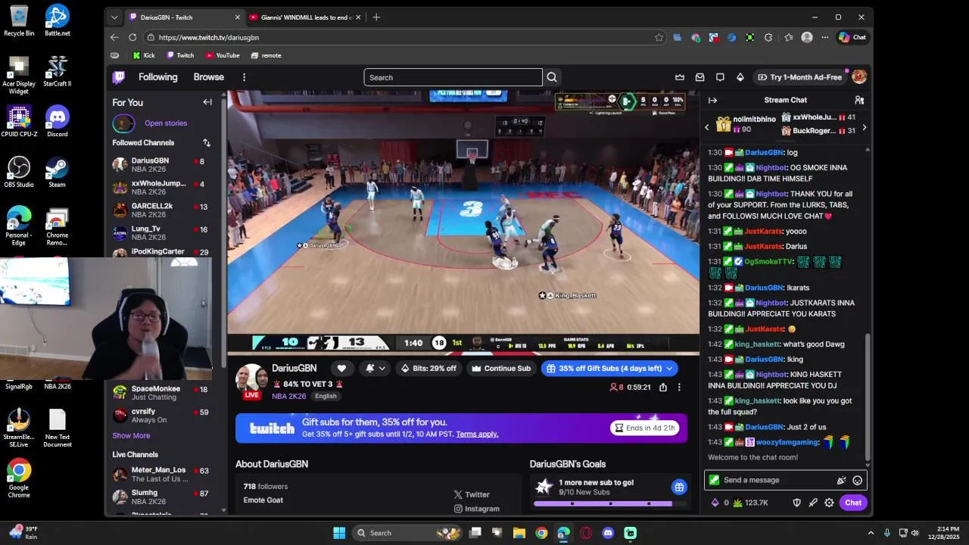Refresh the browser page
This screenshot has width=969, height=545.
132,37
